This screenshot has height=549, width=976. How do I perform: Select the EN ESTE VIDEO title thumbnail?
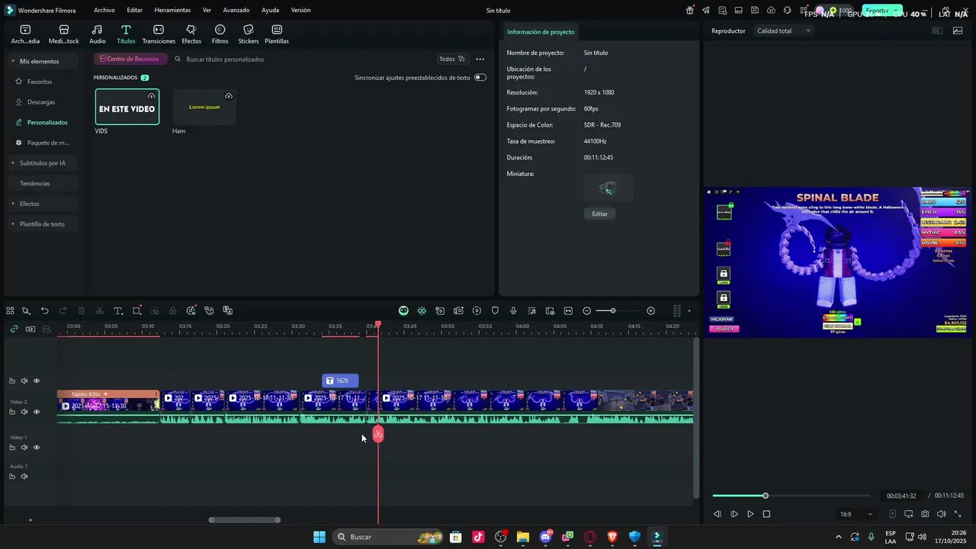pos(127,107)
